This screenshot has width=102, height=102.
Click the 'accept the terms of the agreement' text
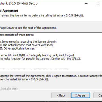pyautogui.click(x=51, y=76)
